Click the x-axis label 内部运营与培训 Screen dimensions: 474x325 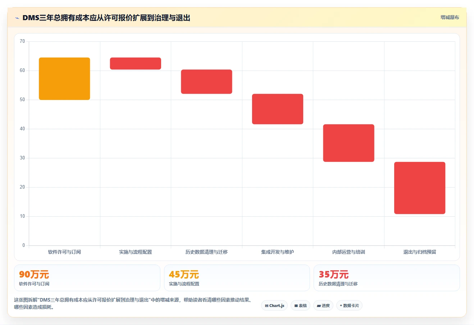[348, 252]
